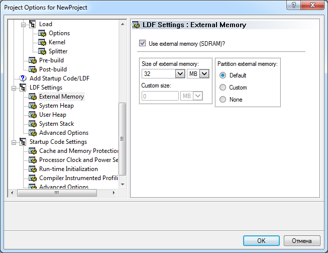Click the Pre-build gear icon
Image resolution: width=328 pixels, height=253 pixels.
(33, 60)
